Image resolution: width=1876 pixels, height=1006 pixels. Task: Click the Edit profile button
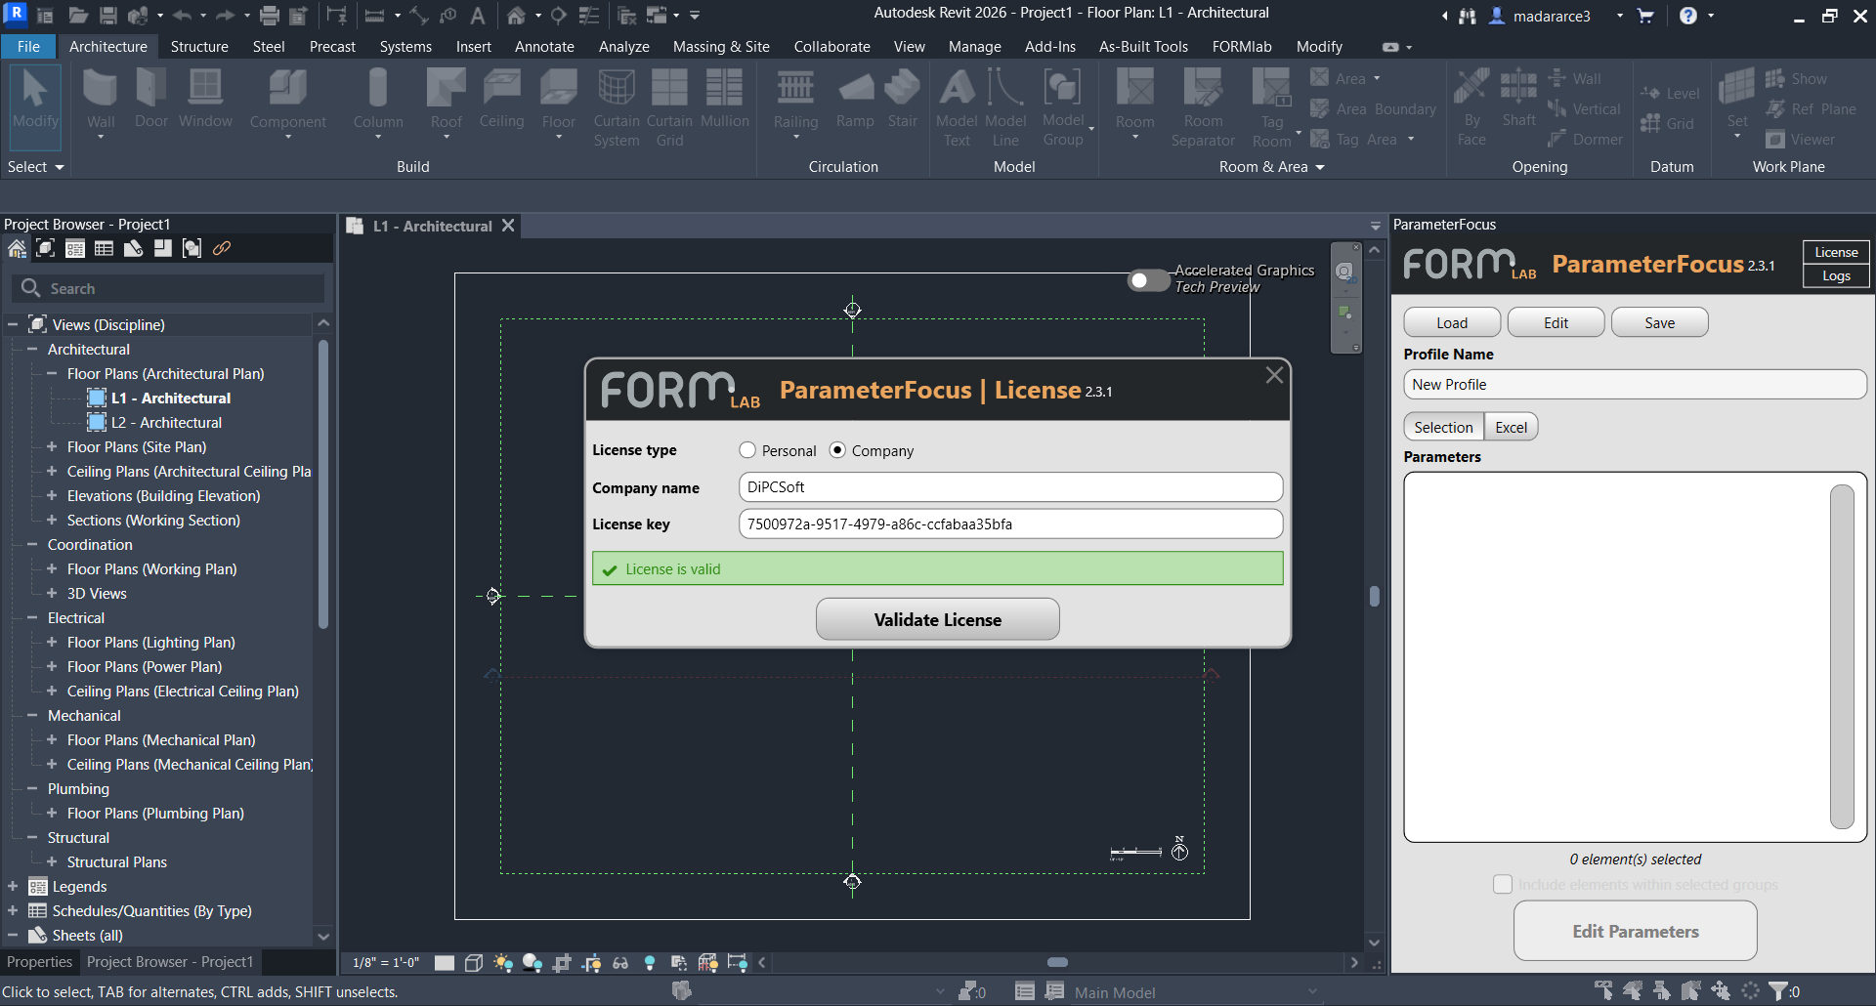1556,322
